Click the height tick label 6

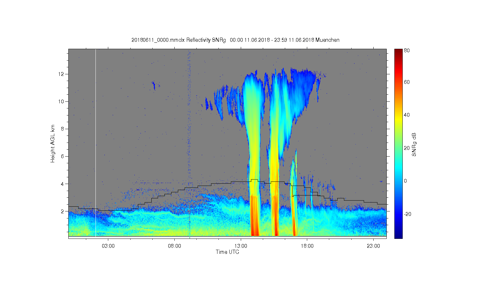[x=63, y=156]
